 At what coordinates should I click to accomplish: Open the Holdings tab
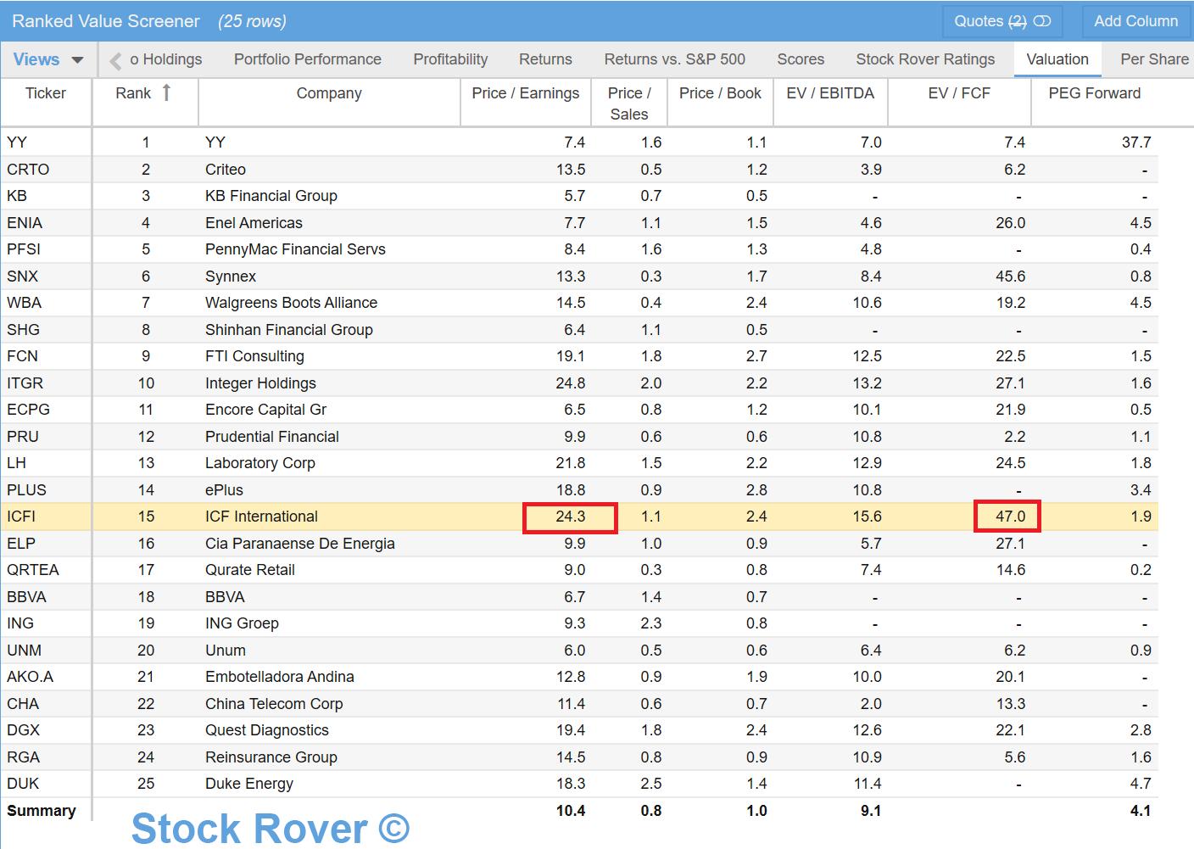pyautogui.click(x=166, y=59)
